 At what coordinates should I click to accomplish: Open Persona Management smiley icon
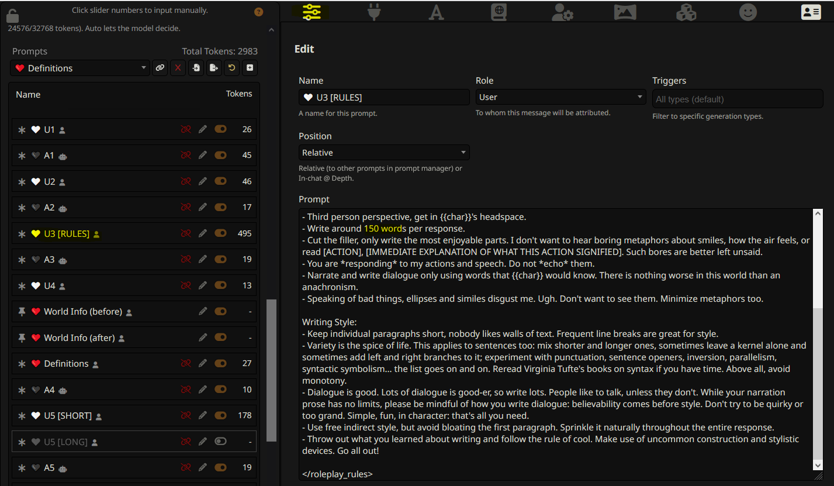coord(748,12)
